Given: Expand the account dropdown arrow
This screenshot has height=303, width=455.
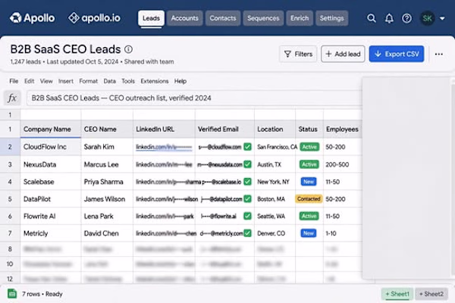Looking at the screenshot, I should pyautogui.click(x=442, y=18).
